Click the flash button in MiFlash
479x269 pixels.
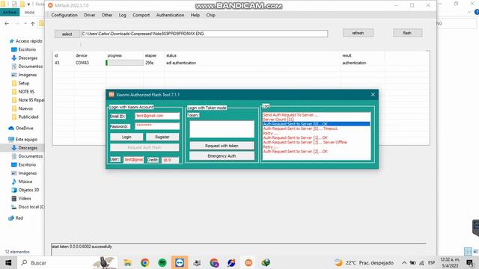pyautogui.click(x=407, y=33)
